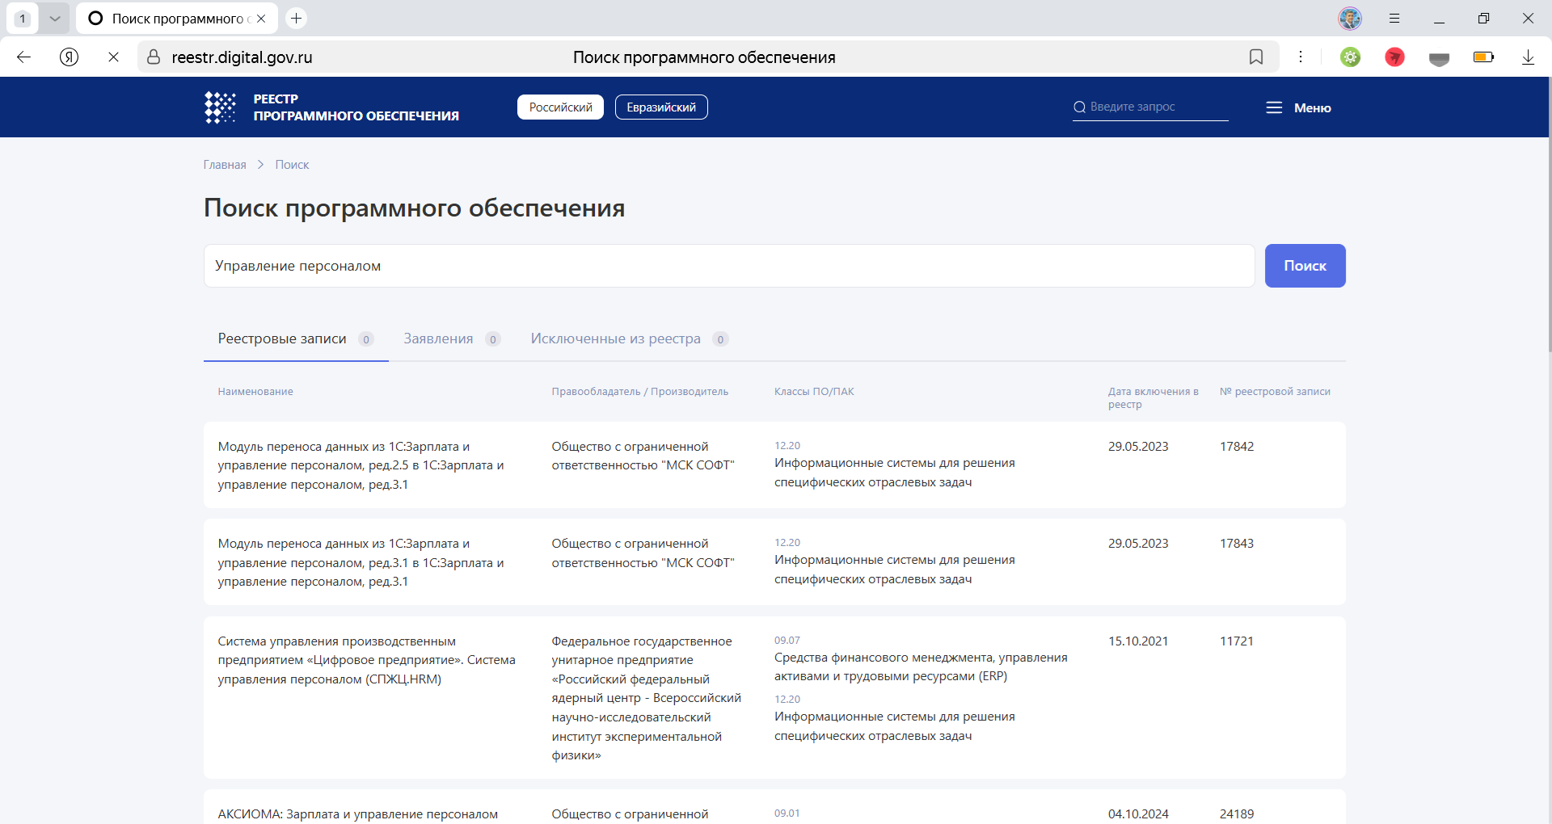Click the registry logo icon
This screenshot has height=824, width=1552.
pos(219,107)
